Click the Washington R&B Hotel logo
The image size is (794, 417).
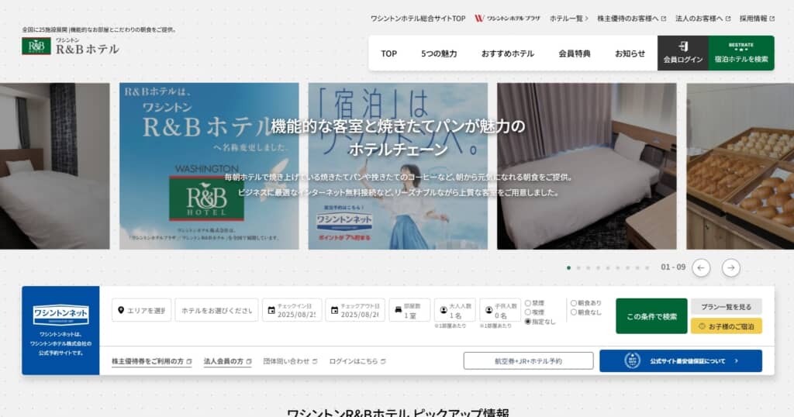coord(71,46)
